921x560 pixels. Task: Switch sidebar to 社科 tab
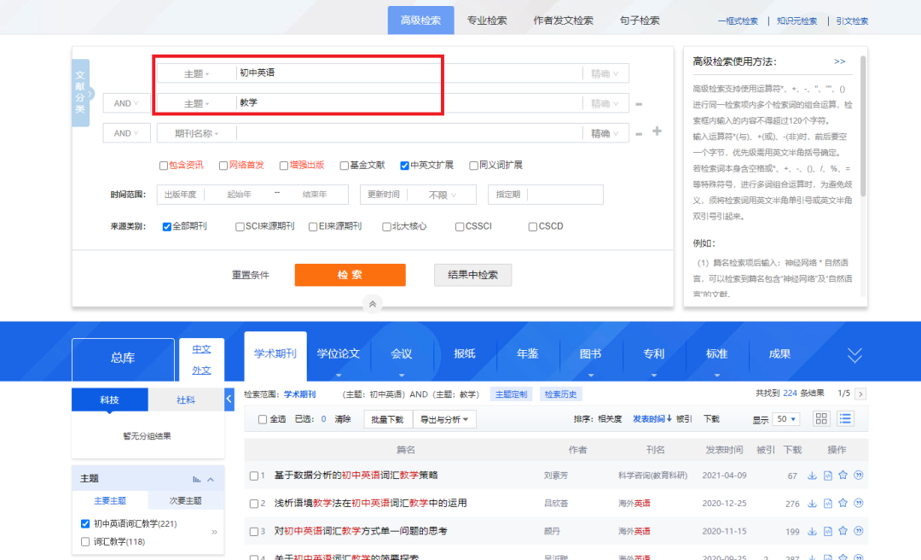point(186,400)
